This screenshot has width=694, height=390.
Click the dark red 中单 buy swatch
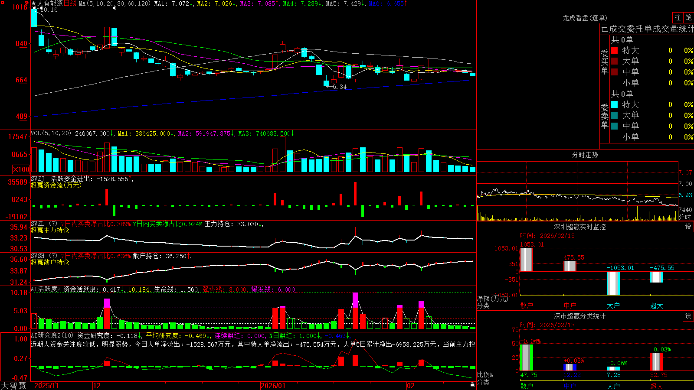coord(614,72)
